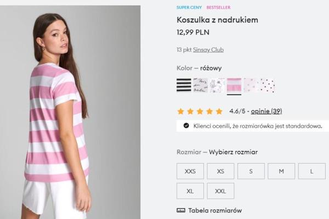Pick the white swatch with dark dots
Screen dimensions: 329x219
click(267, 85)
